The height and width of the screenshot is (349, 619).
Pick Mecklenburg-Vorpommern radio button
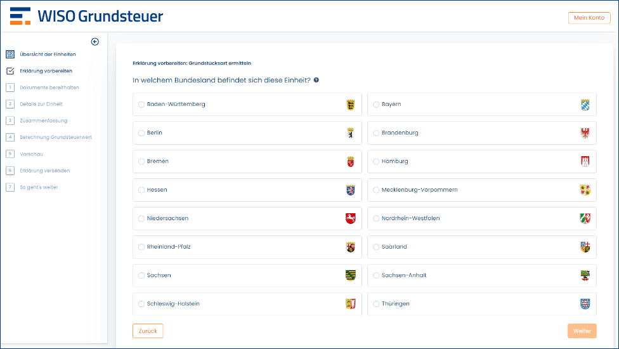(376, 190)
